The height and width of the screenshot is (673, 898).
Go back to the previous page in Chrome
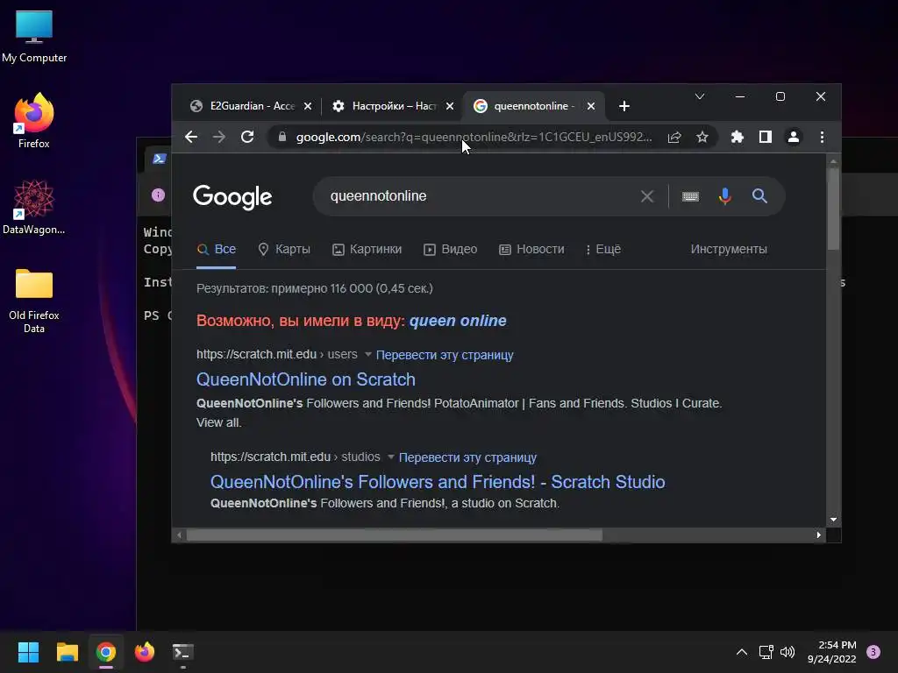(x=191, y=137)
